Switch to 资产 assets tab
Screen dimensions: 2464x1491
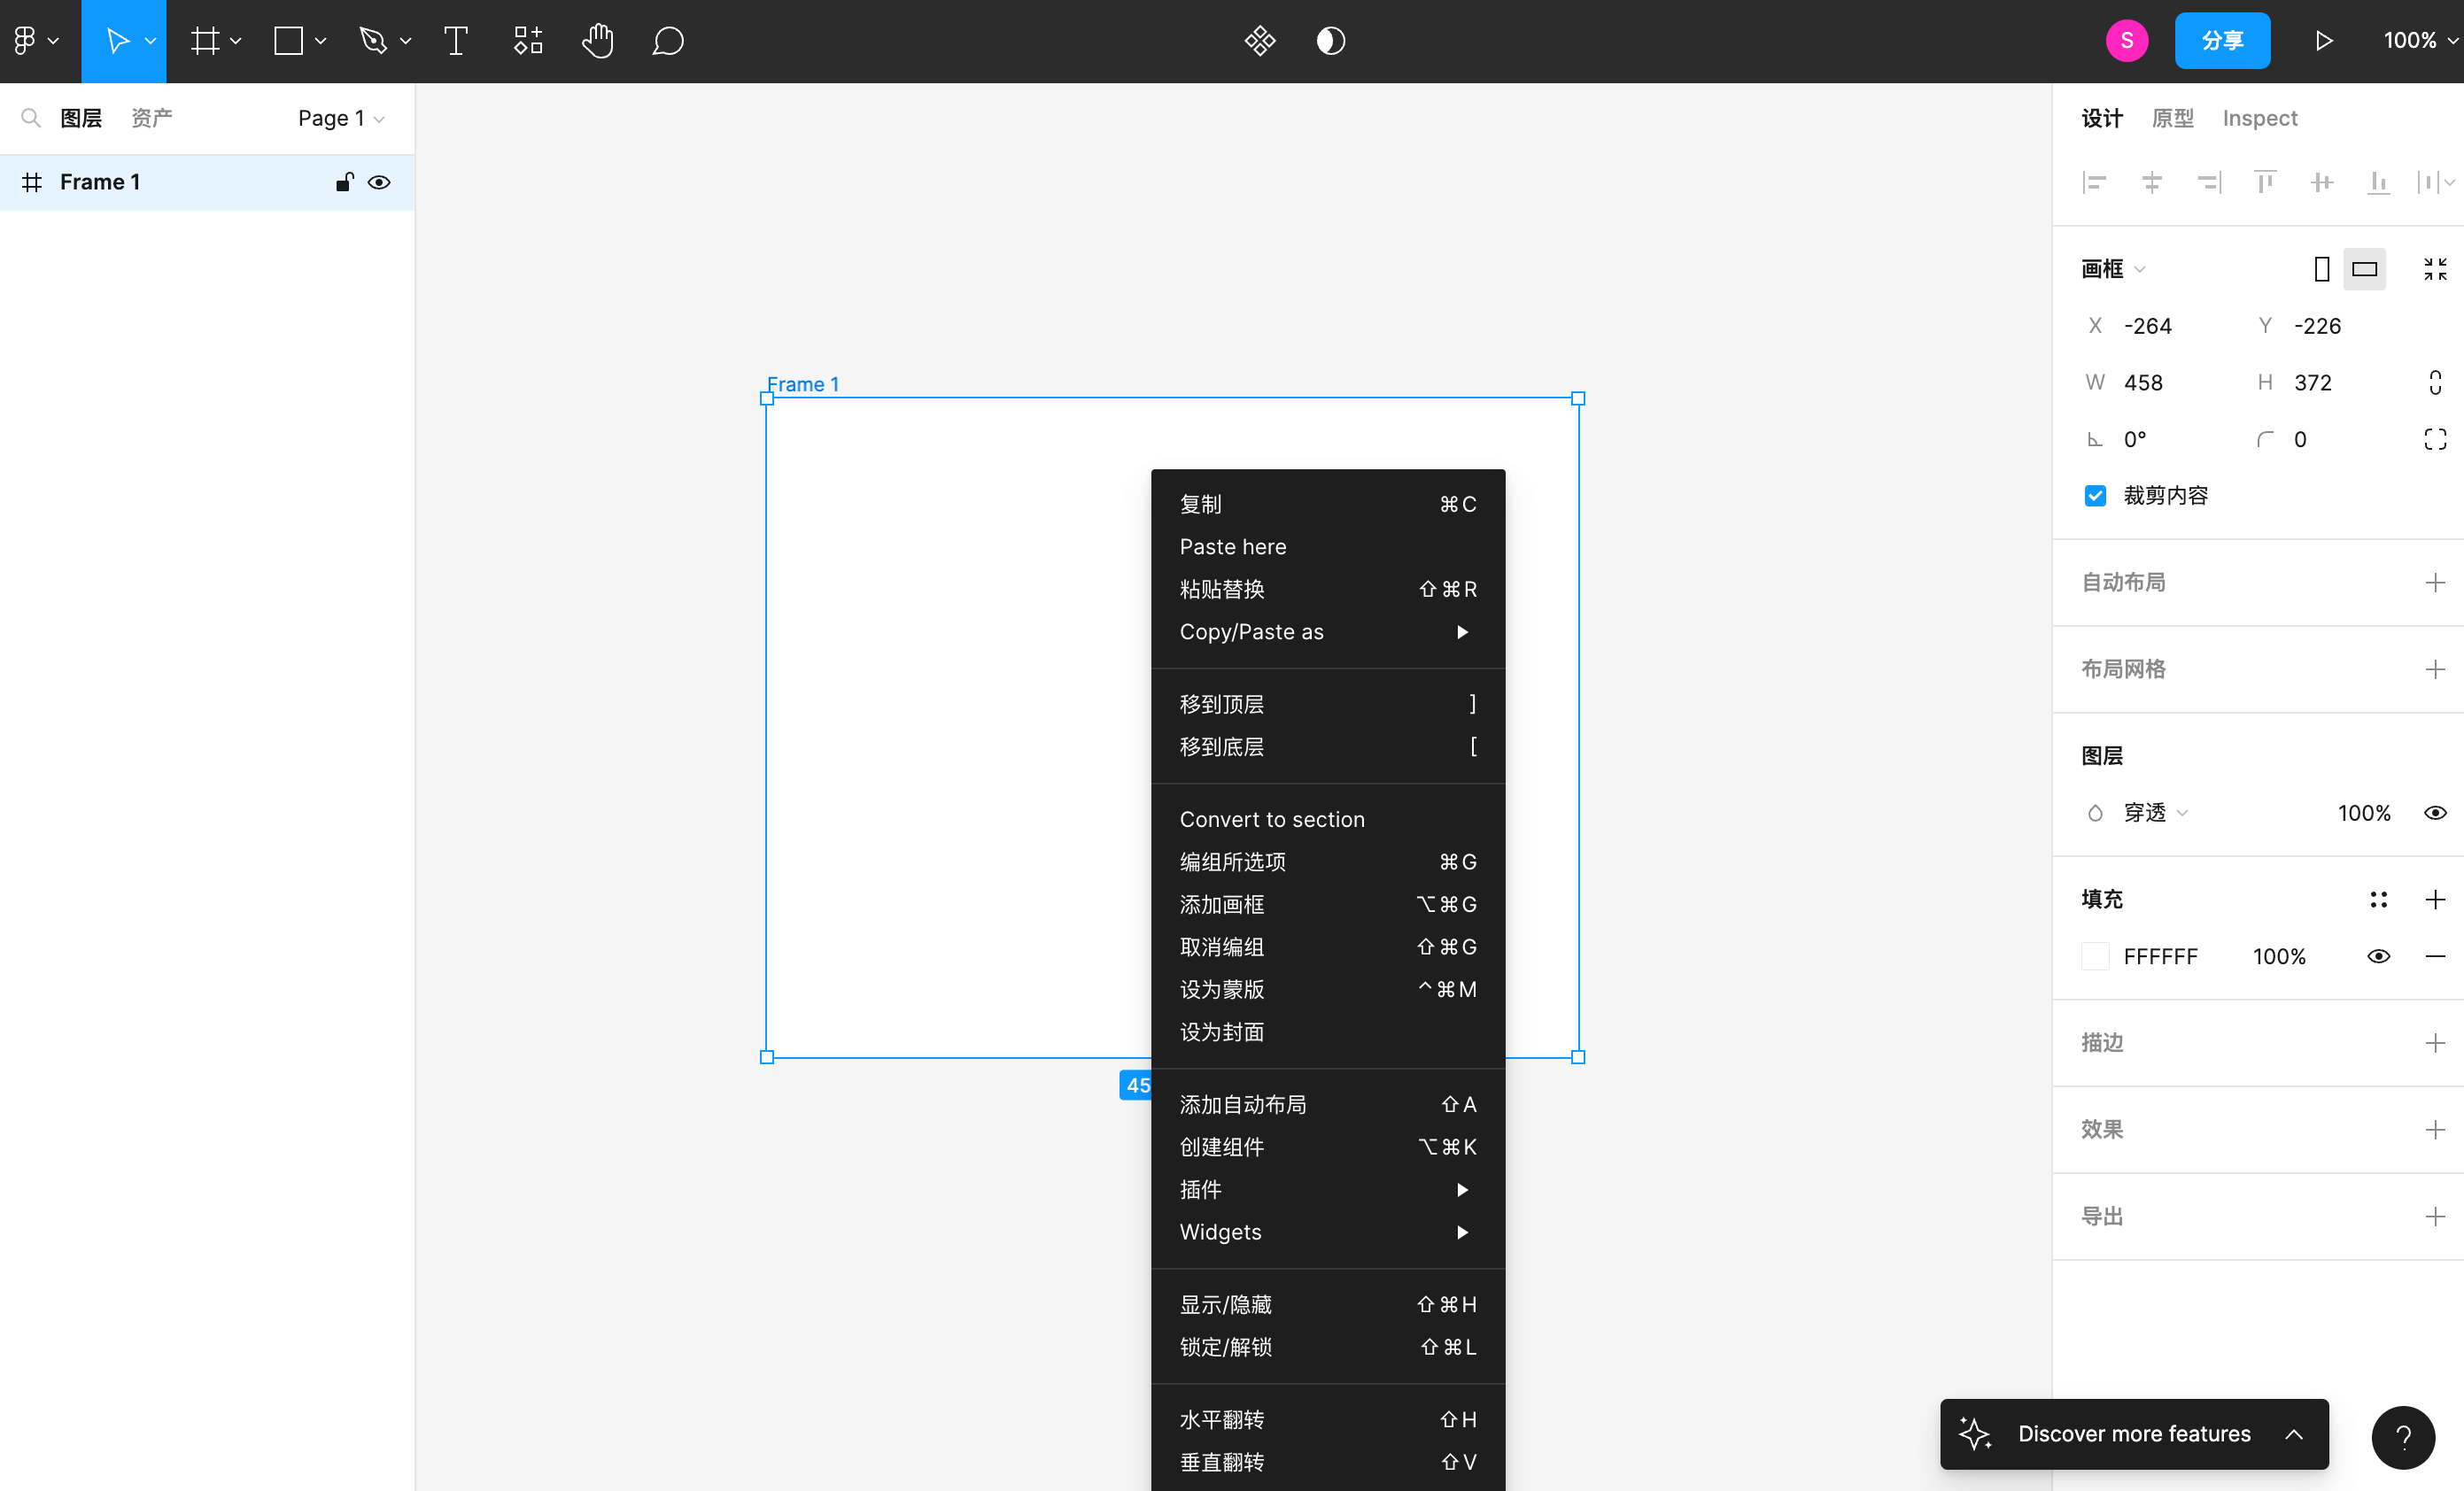tap(151, 118)
